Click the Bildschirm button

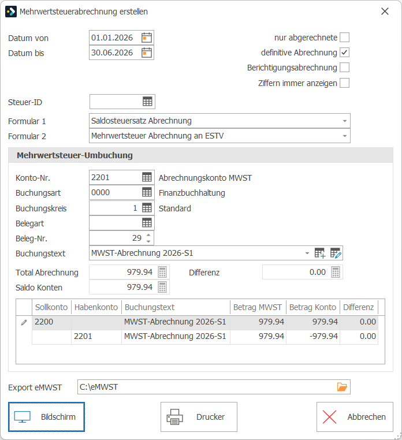tap(46, 417)
